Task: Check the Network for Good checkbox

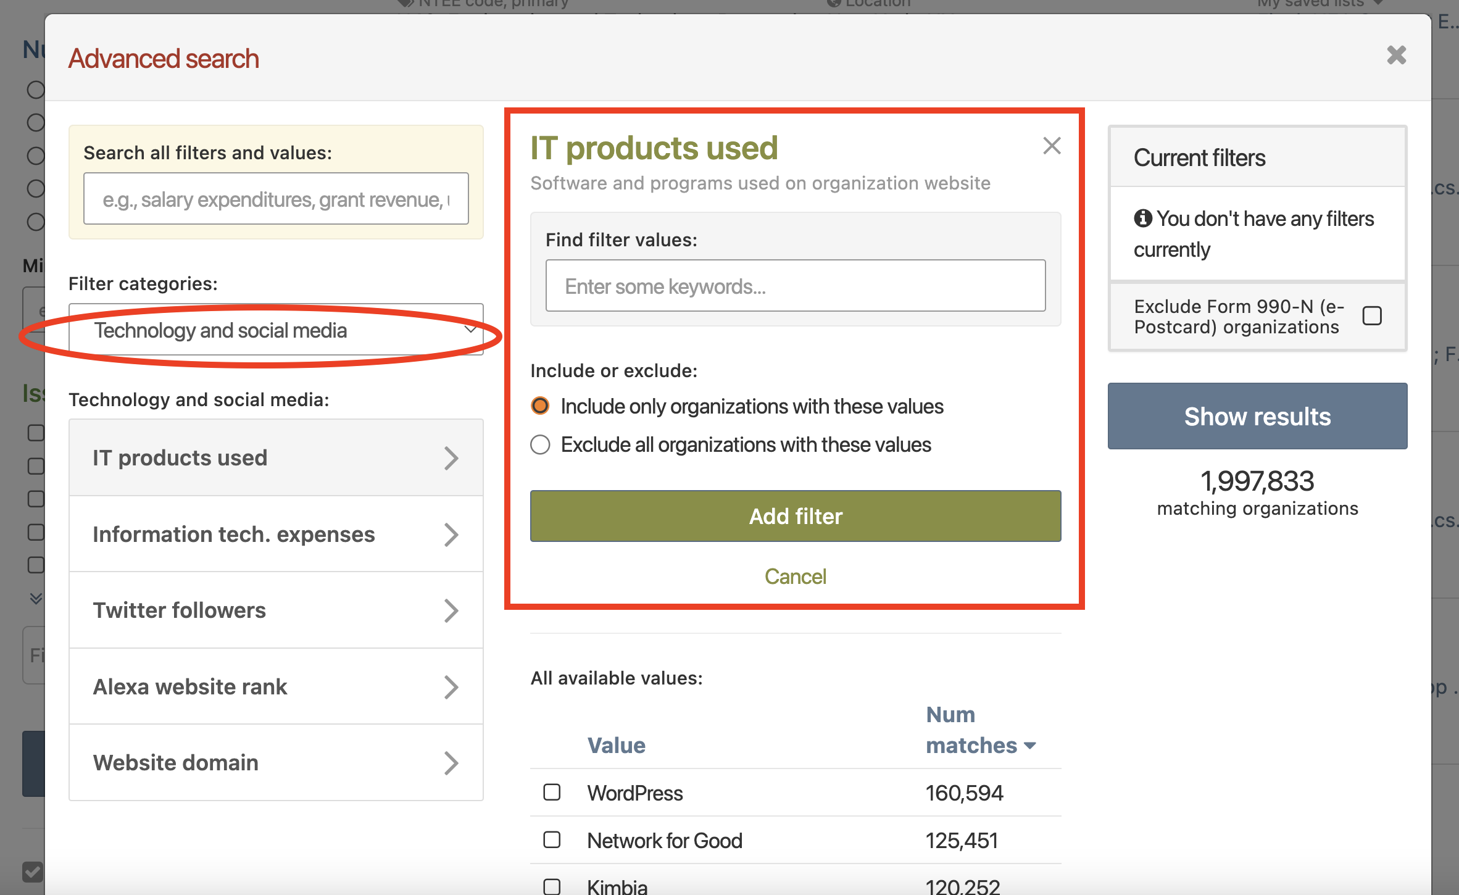Action: point(552,840)
